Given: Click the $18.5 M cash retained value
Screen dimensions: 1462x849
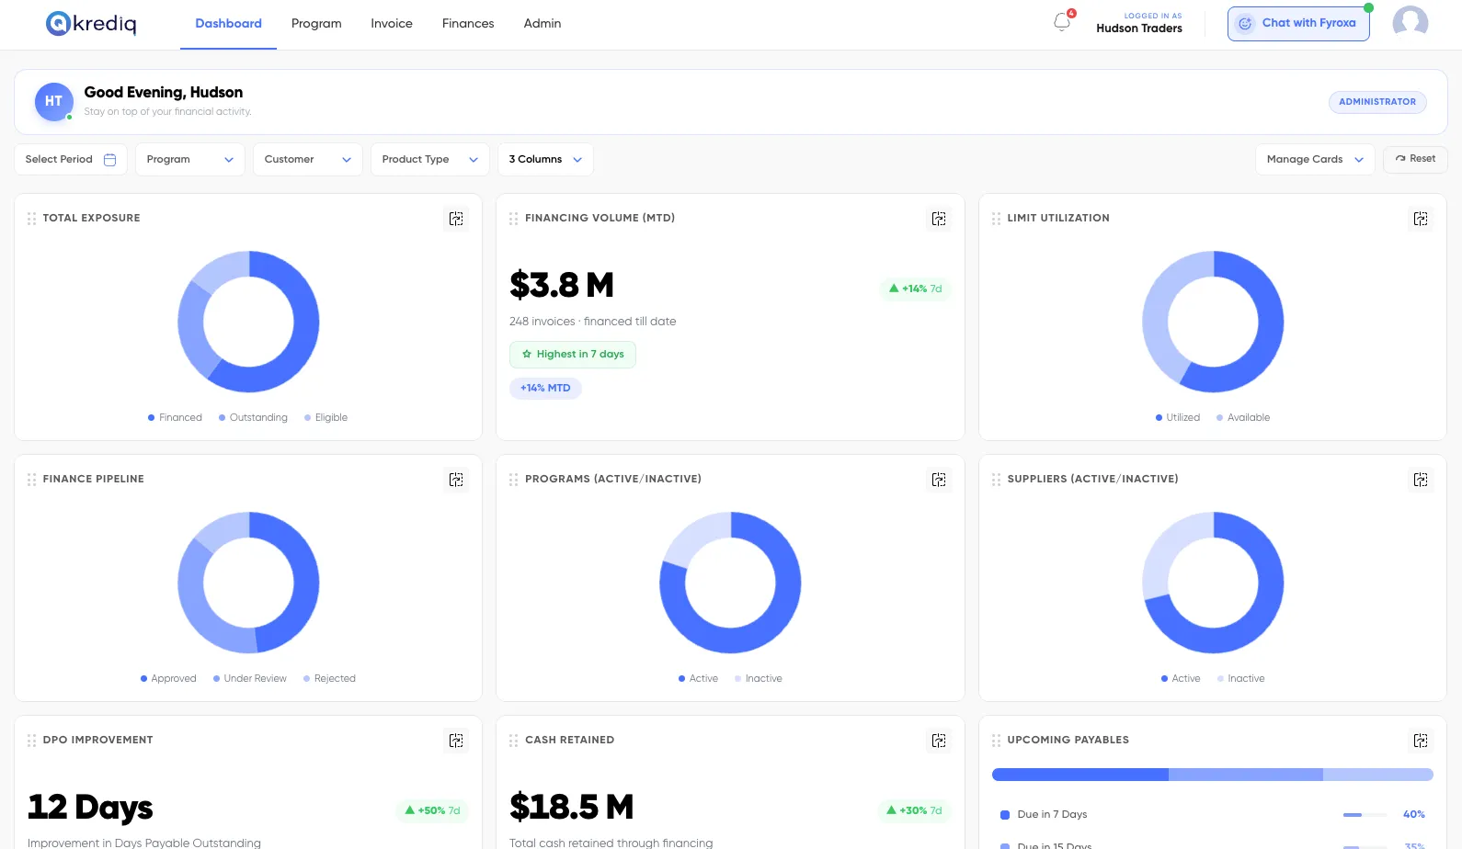Looking at the screenshot, I should pyautogui.click(x=572, y=807).
